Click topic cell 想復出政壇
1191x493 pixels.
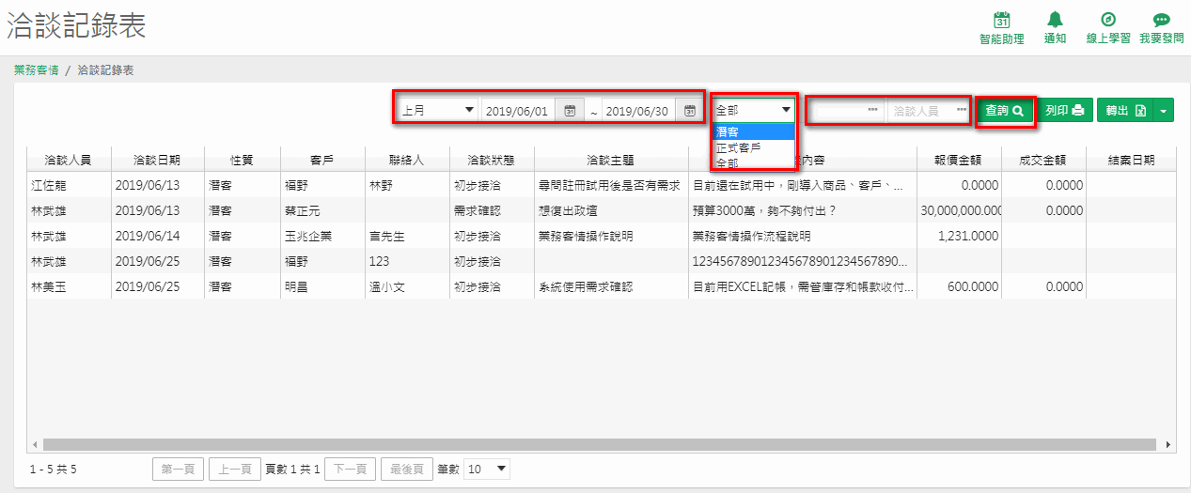click(x=611, y=211)
